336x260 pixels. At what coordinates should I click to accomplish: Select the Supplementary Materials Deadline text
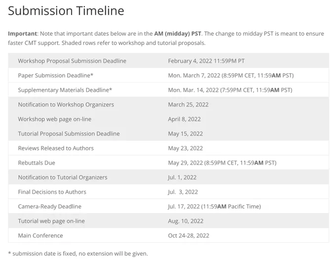pyautogui.click(x=65, y=90)
